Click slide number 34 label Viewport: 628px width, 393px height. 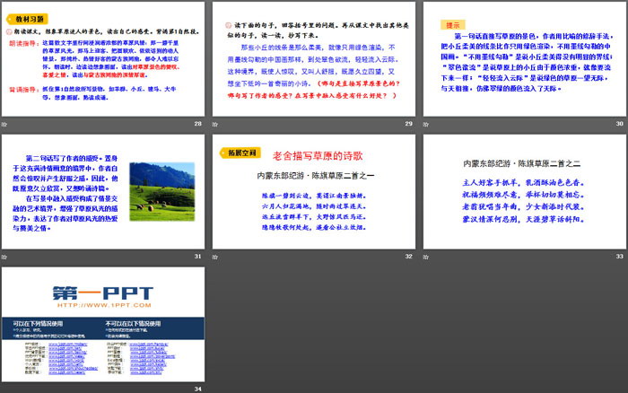point(198,388)
